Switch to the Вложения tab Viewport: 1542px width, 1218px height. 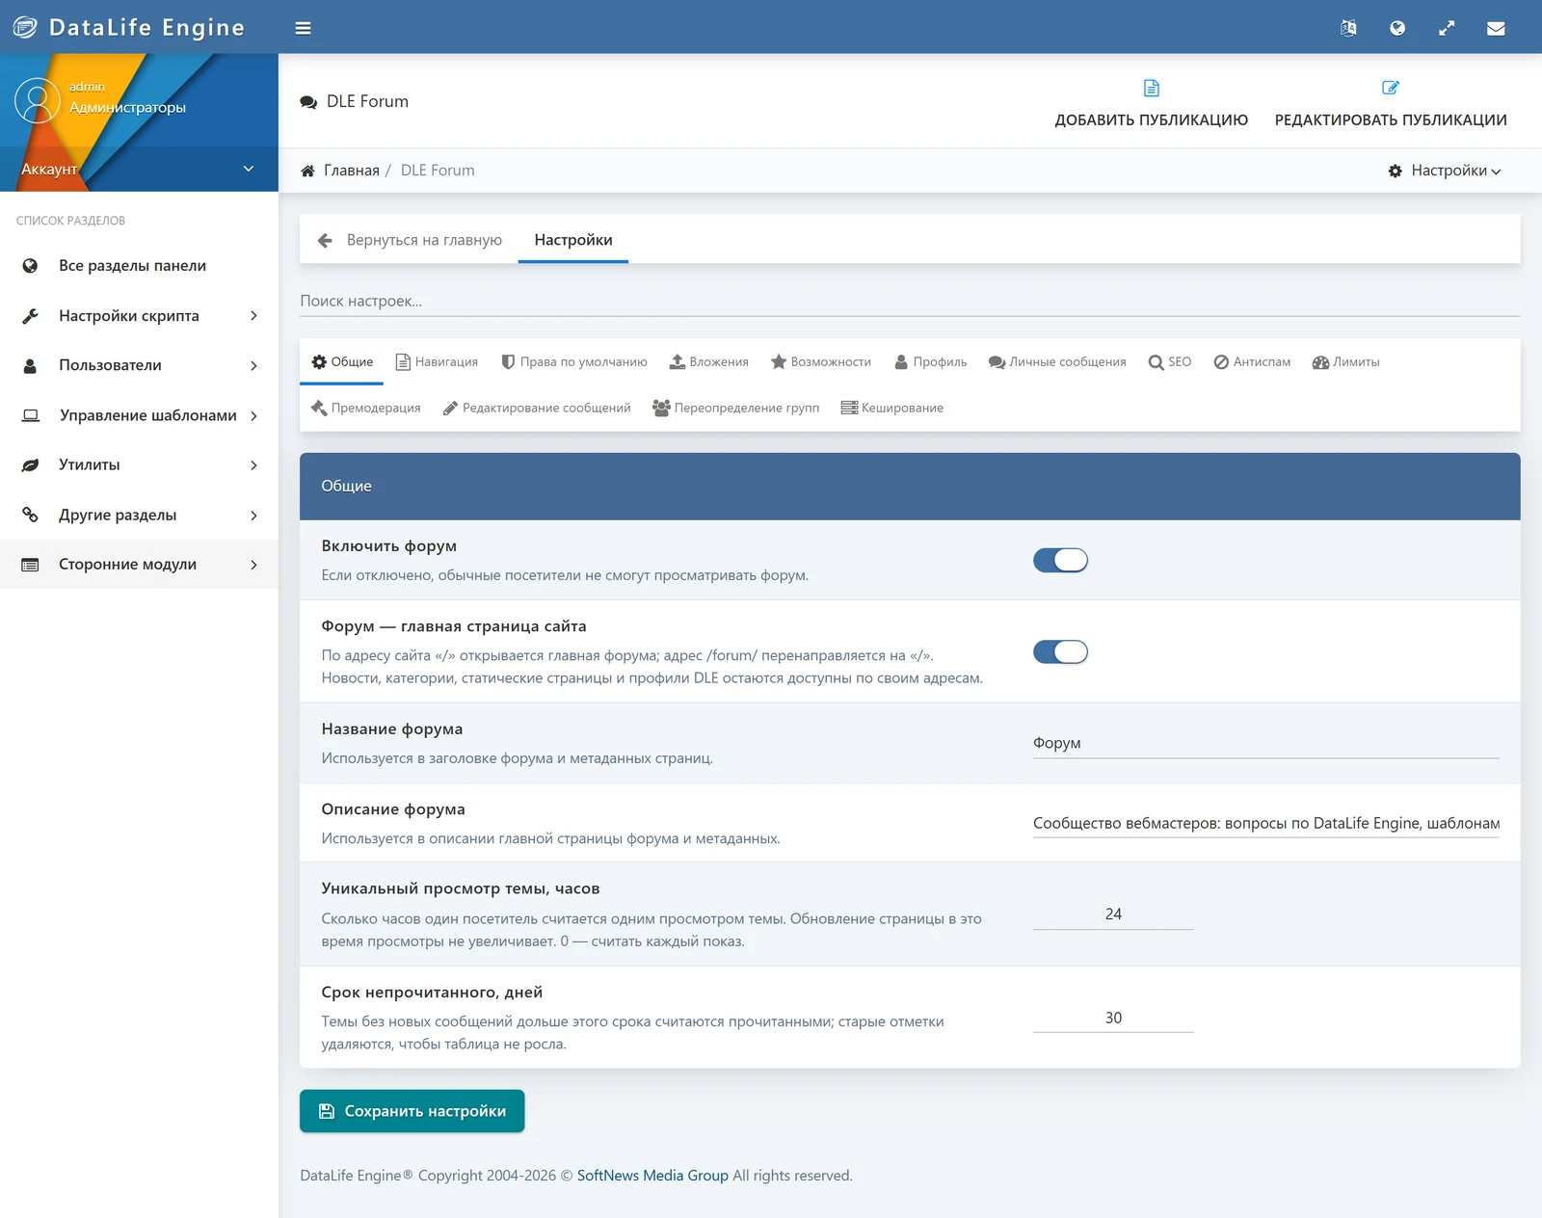point(709,362)
